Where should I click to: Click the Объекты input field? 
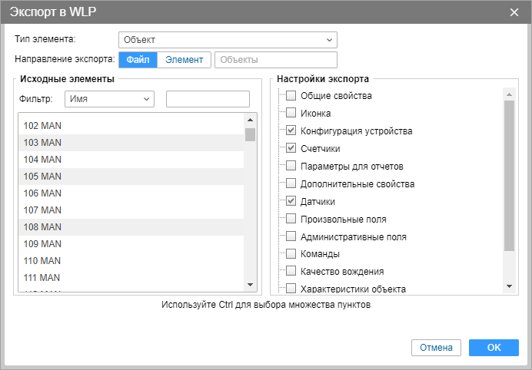pyautogui.click(x=276, y=60)
